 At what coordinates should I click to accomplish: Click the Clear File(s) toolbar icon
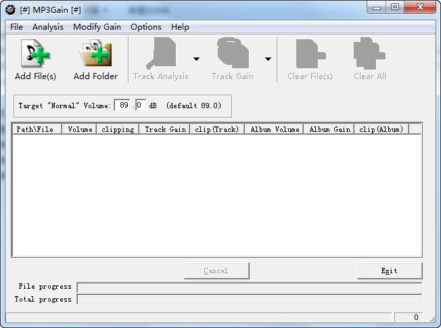(x=310, y=53)
